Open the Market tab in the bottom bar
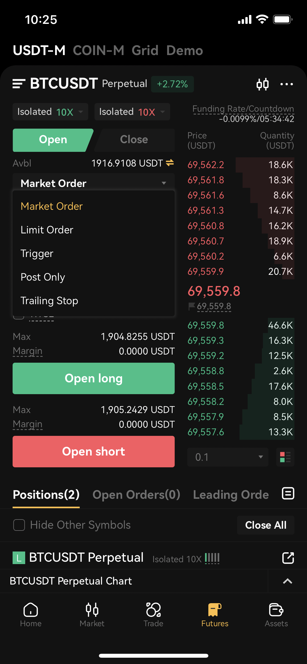307x664 pixels. click(x=92, y=614)
